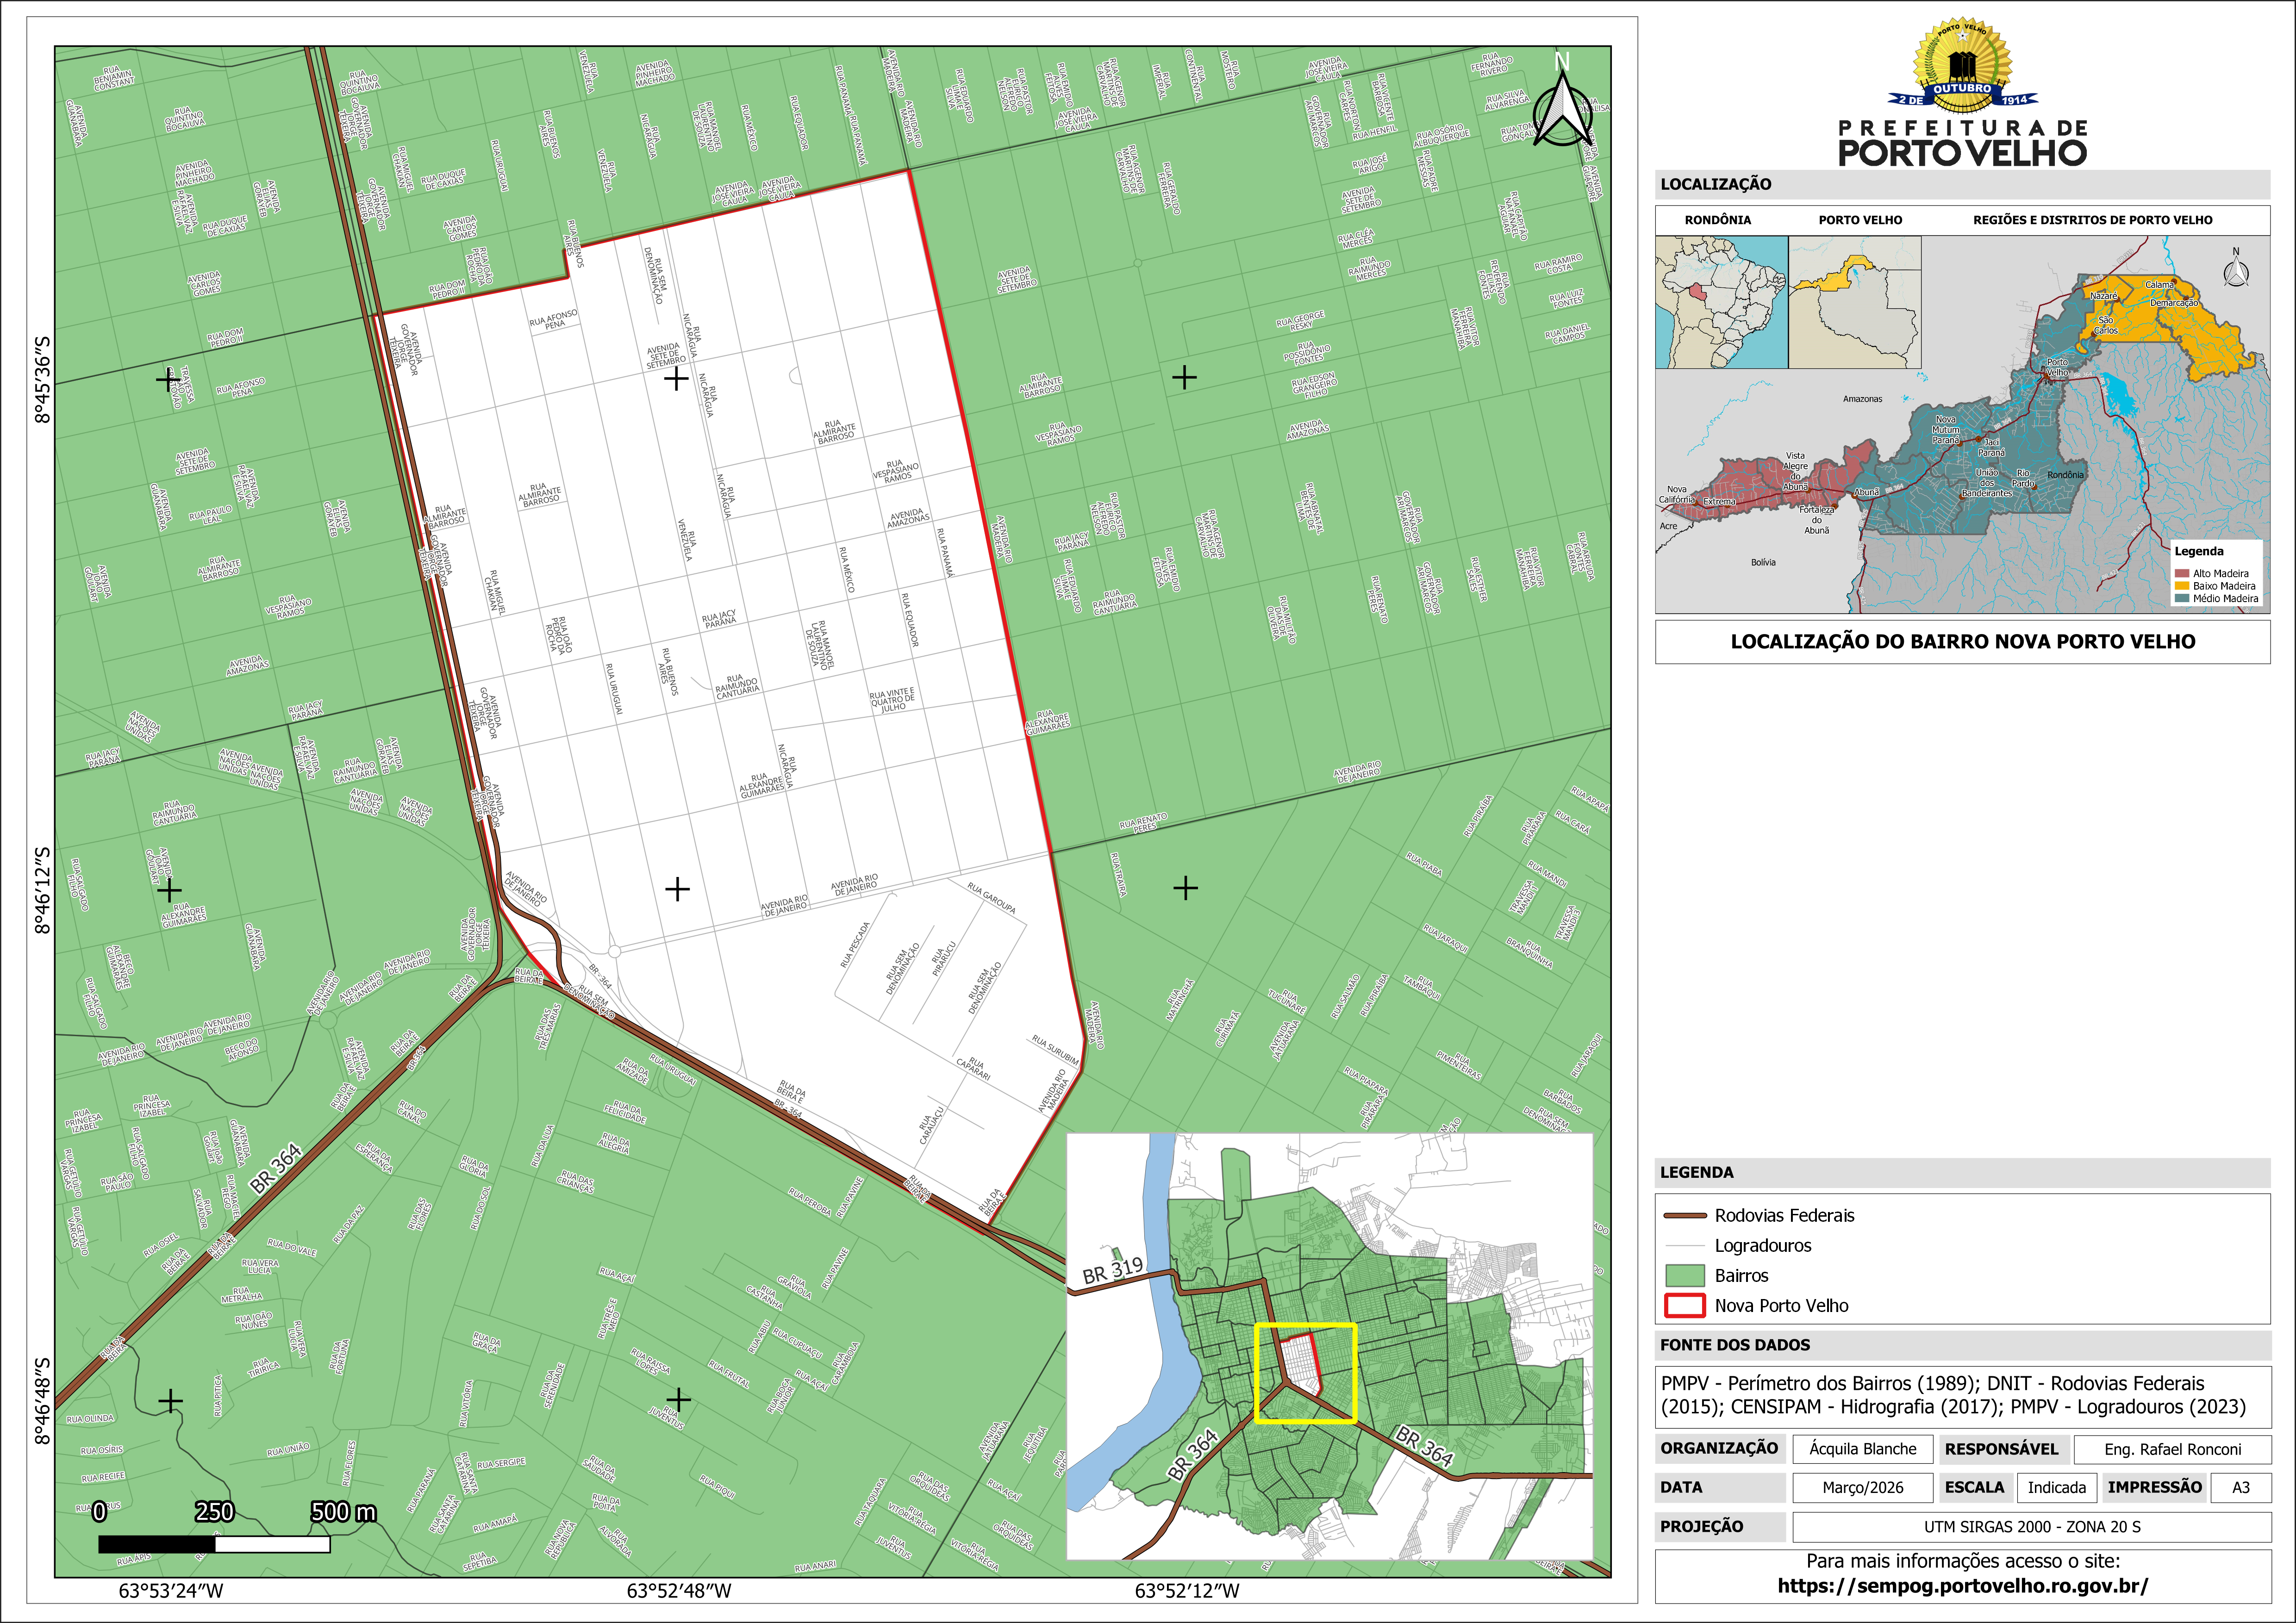This screenshot has width=2296, height=1623.
Task: Click the black-white scale bar
Action: click(214, 1544)
